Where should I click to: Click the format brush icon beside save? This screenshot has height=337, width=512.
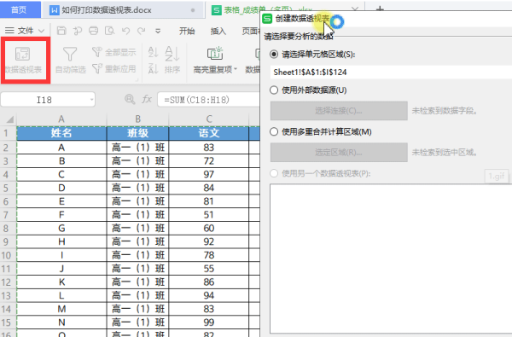[x=78, y=31]
